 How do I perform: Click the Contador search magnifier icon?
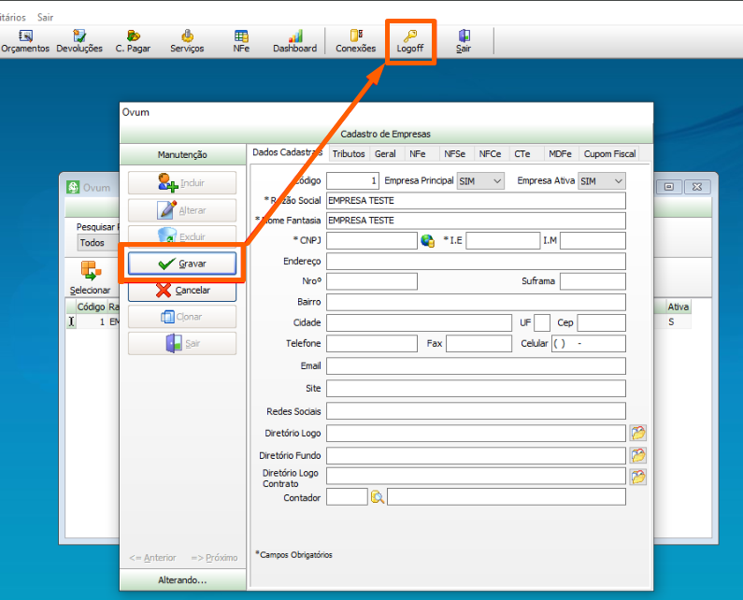[378, 497]
